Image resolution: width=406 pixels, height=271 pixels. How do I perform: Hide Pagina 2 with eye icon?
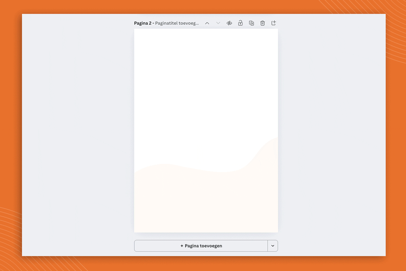click(x=229, y=23)
